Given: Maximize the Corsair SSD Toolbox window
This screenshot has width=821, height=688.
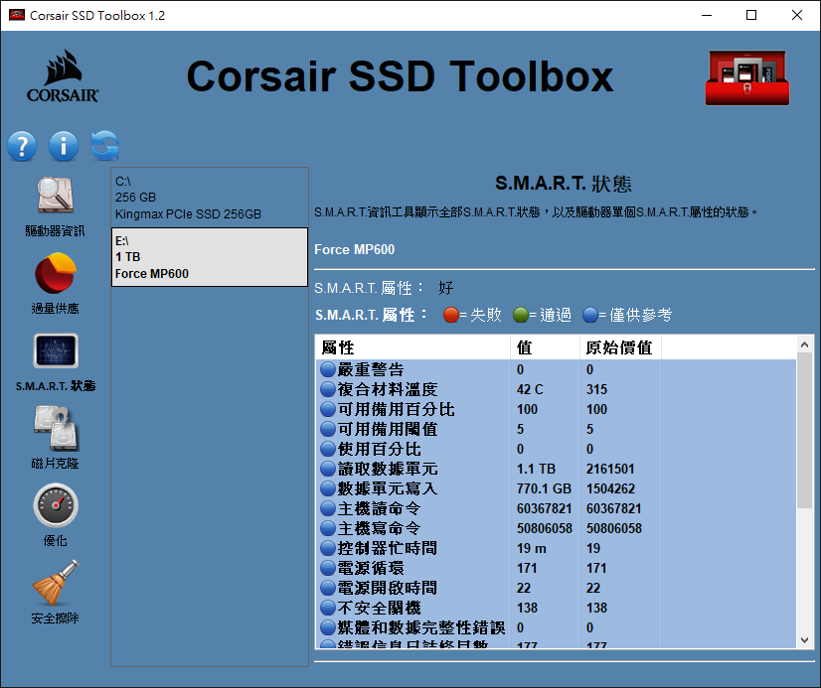Looking at the screenshot, I should (751, 15).
